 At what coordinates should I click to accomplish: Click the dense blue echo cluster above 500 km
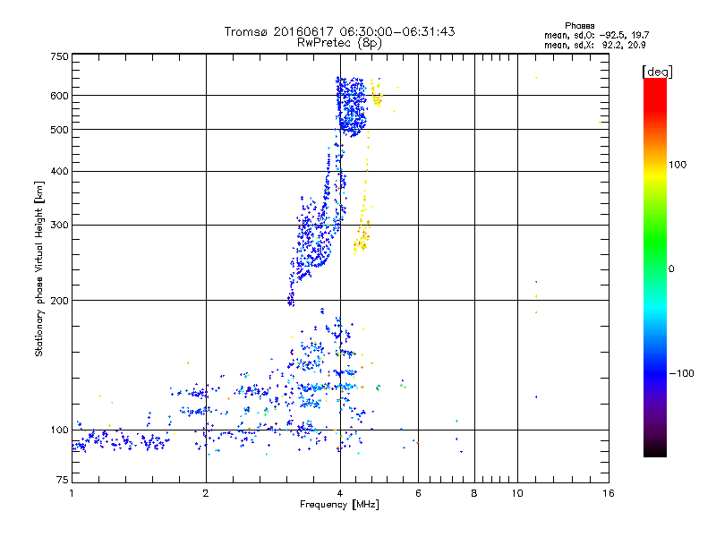[351, 107]
